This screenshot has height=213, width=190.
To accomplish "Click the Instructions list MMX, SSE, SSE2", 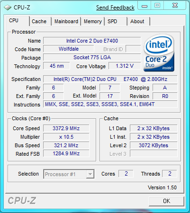I will (110, 104).
